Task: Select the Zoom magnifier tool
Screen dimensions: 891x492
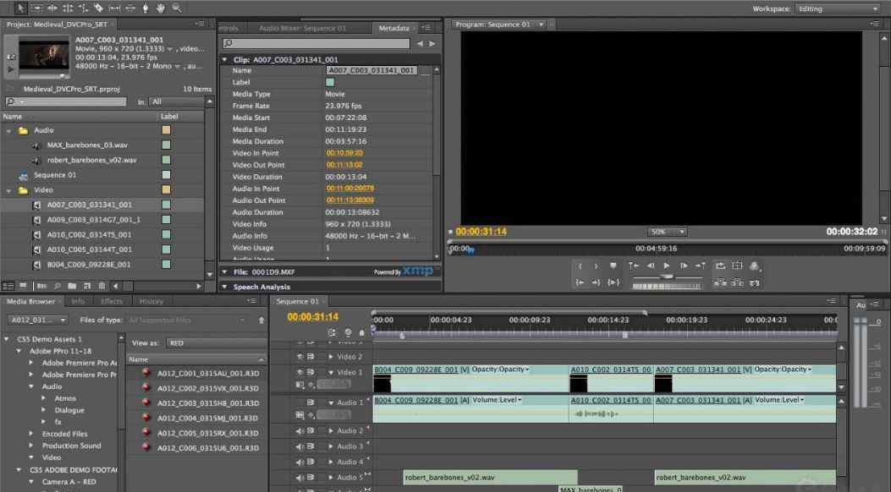Action: (x=177, y=8)
